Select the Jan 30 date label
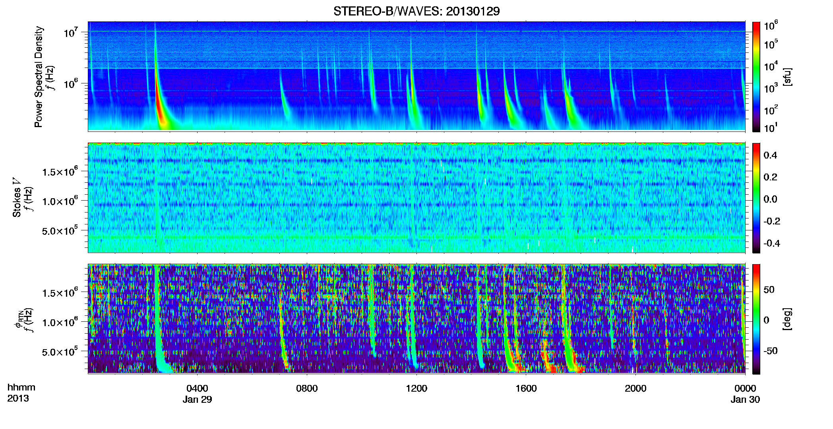833x429 pixels. pyautogui.click(x=745, y=400)
